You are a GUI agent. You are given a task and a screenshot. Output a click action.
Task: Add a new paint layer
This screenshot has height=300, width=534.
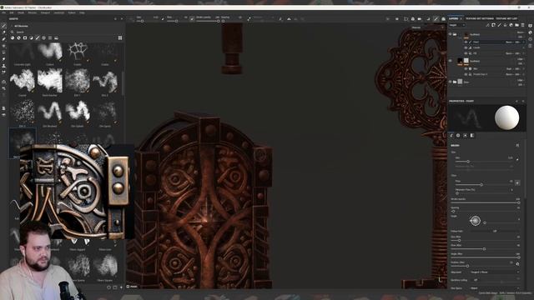tap(499, 25)
